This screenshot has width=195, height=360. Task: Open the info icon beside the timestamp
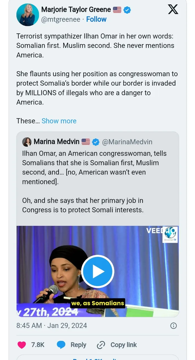coord(173,325)
